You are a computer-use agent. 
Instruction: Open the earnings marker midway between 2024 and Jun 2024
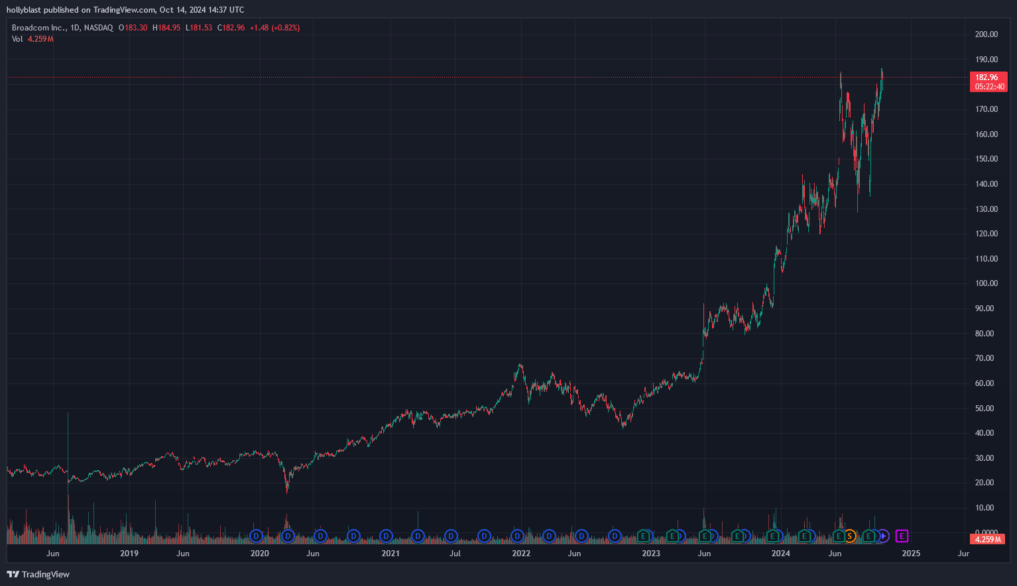[804, 536]
